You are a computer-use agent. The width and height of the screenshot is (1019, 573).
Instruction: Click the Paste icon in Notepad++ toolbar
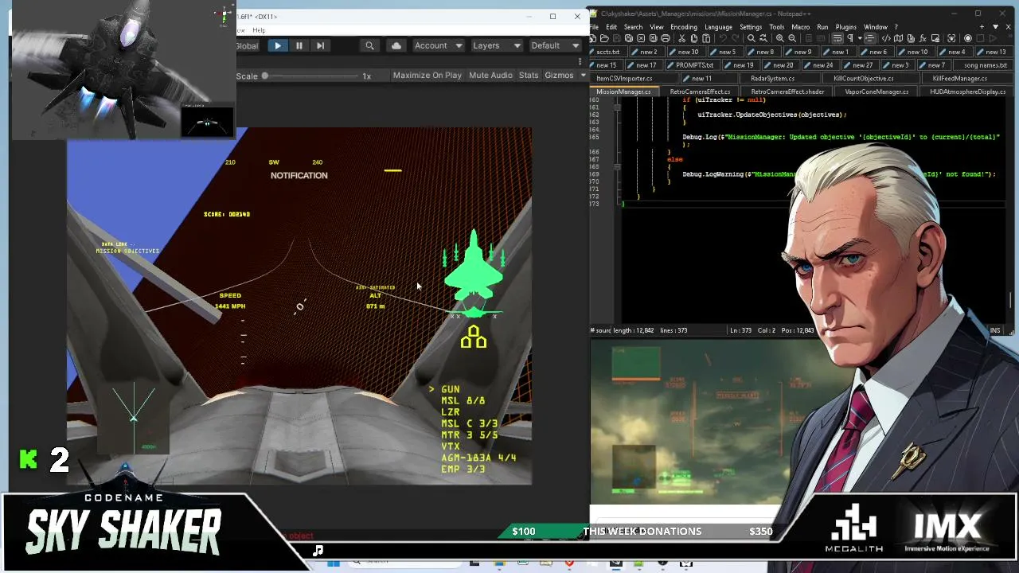click(706, 38)
